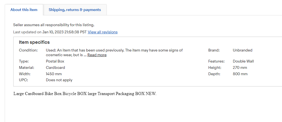Select the Unbranded brand value
The image size is (282, 122).
click(x=242, y=50)
